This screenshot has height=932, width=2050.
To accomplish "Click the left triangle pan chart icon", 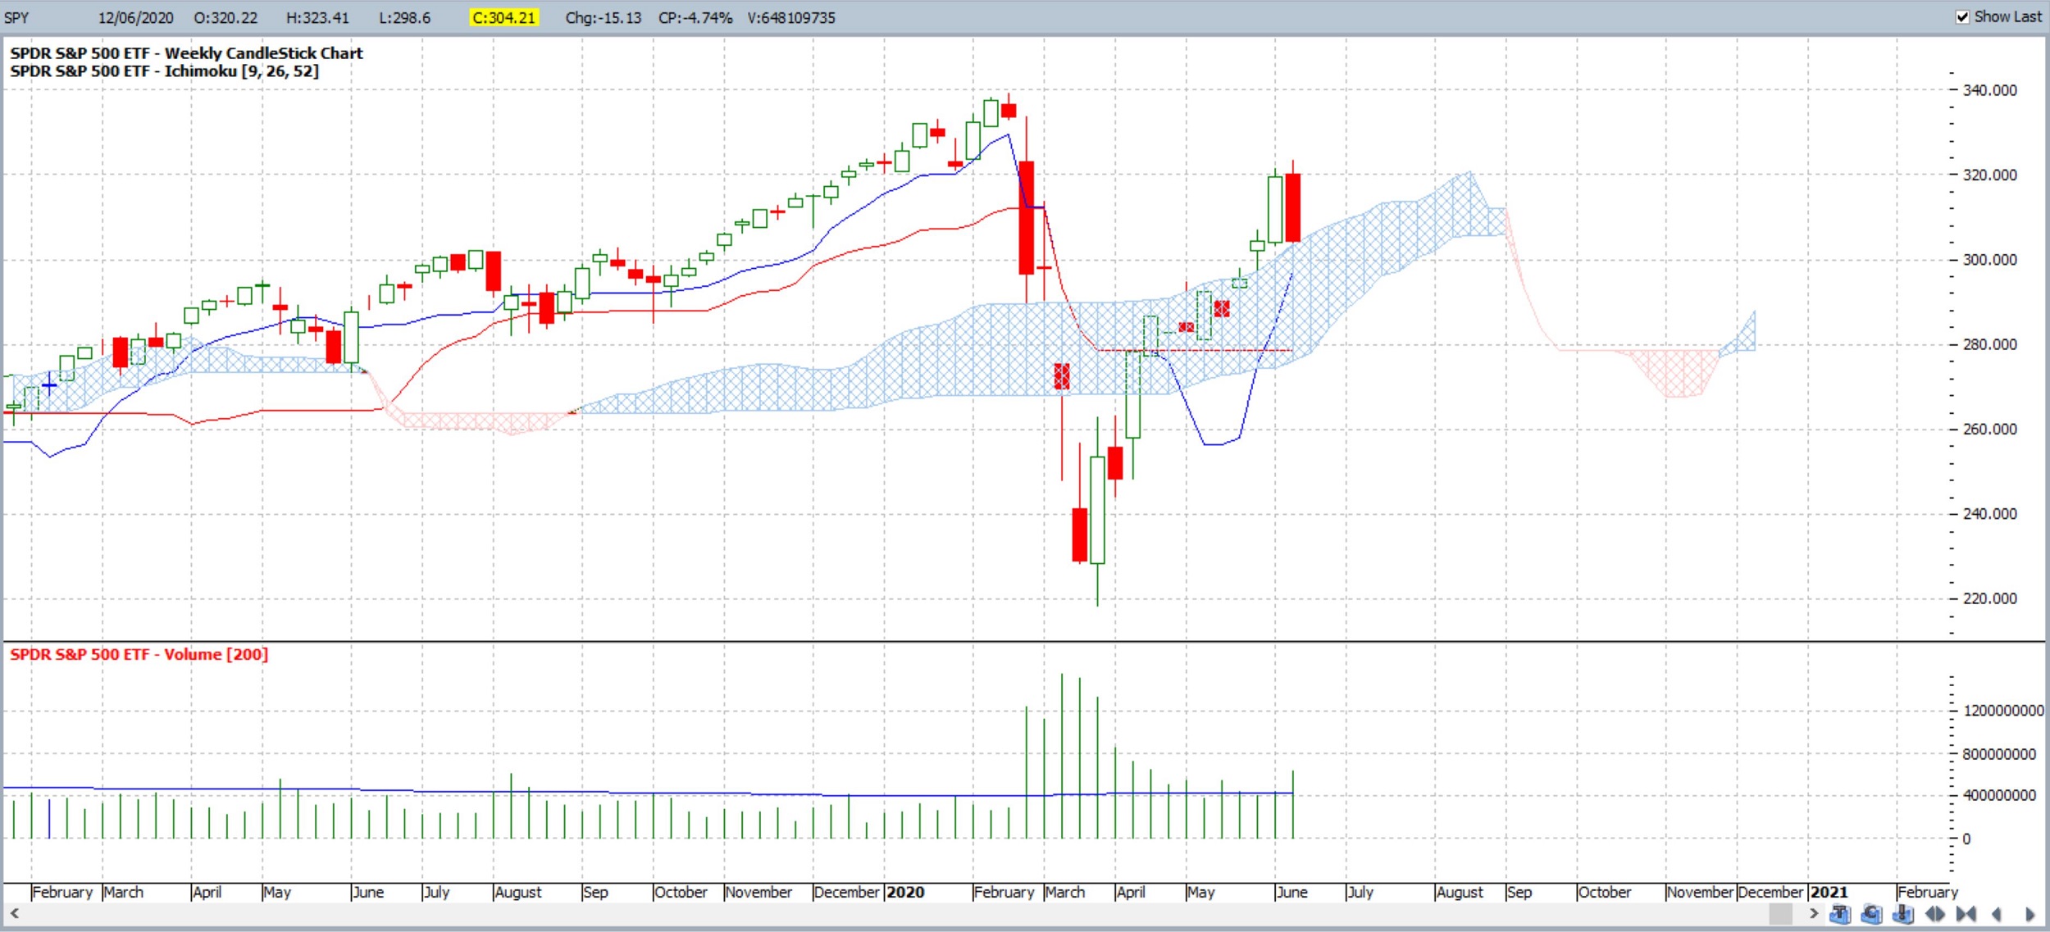I will pos(1997,914).
